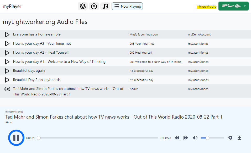Pause the currently playing audio
Image resolution: width=251 pixels, height=153 pixels.
pyautogui.click(x=16, y=138)
